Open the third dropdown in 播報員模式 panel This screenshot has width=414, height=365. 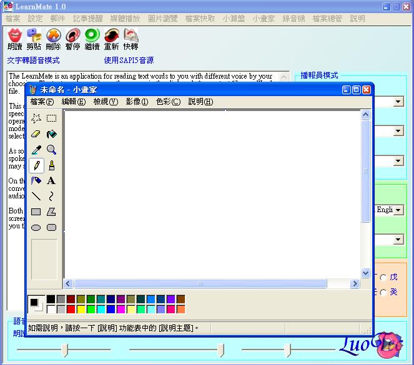(398, 161)
